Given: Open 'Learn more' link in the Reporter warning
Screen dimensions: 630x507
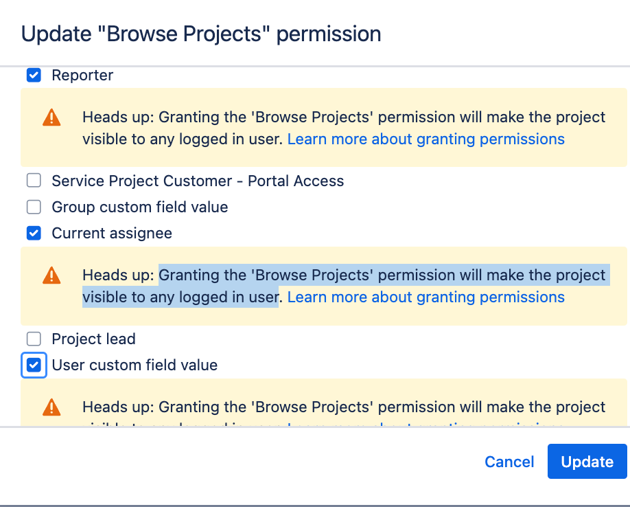Looking at the screenshot, I should 425,139.
